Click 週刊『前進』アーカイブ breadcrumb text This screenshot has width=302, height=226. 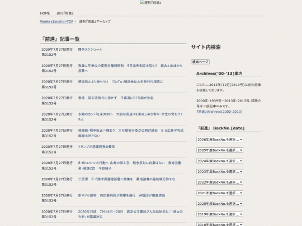(95, 22)
